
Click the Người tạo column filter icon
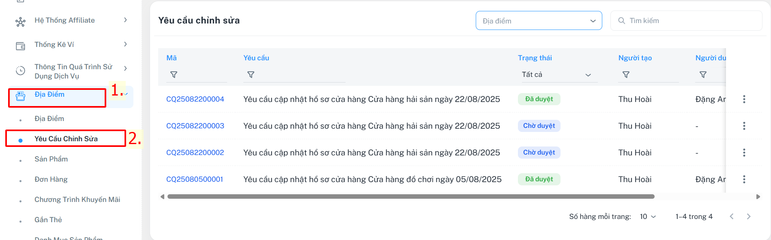626,75
